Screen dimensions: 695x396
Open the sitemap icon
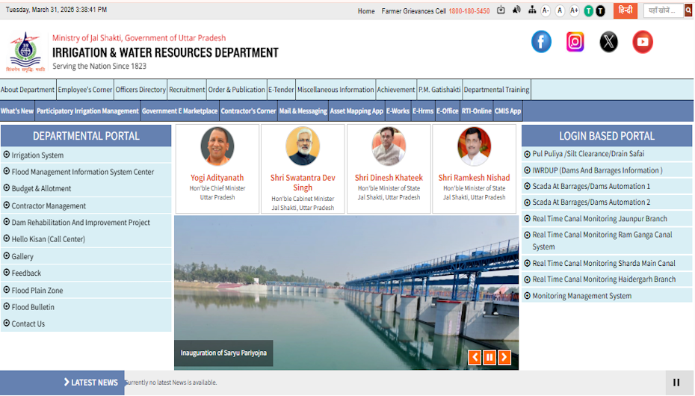coord(532,10)
